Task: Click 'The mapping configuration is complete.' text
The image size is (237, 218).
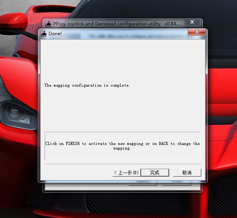Action: [x=87, y=86]
